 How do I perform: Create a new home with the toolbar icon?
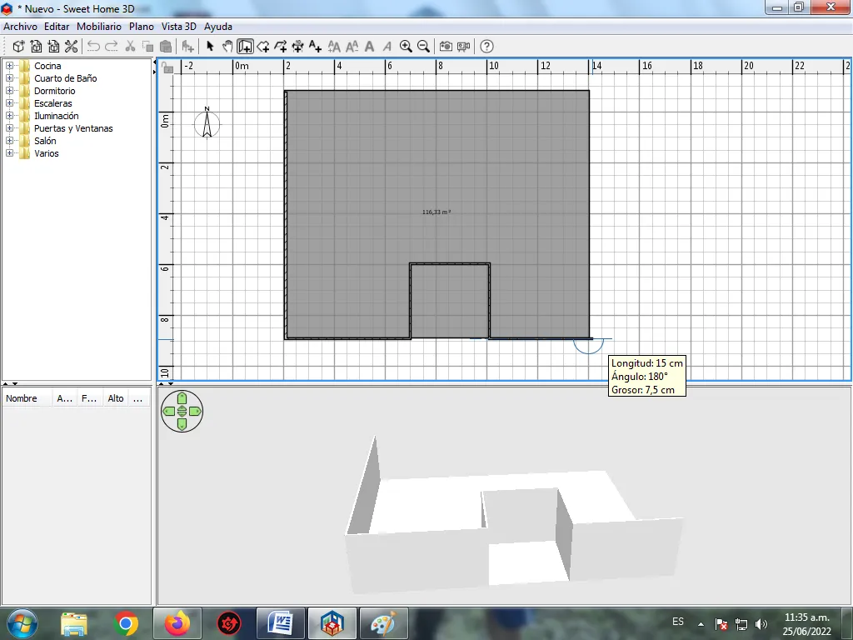(18, 47)
